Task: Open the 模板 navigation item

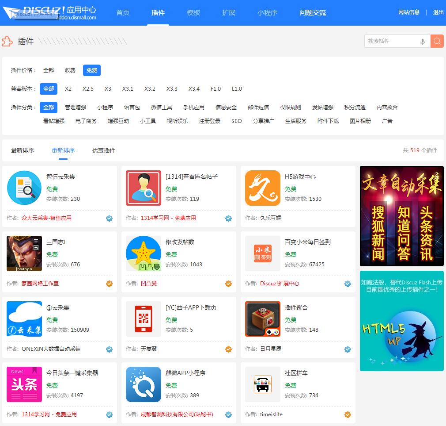Action: coord(193,12)
